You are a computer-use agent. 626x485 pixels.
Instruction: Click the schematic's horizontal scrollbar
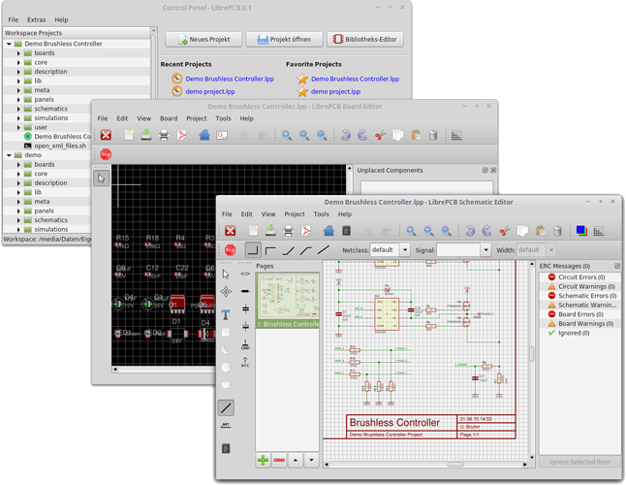click(426, 464)
